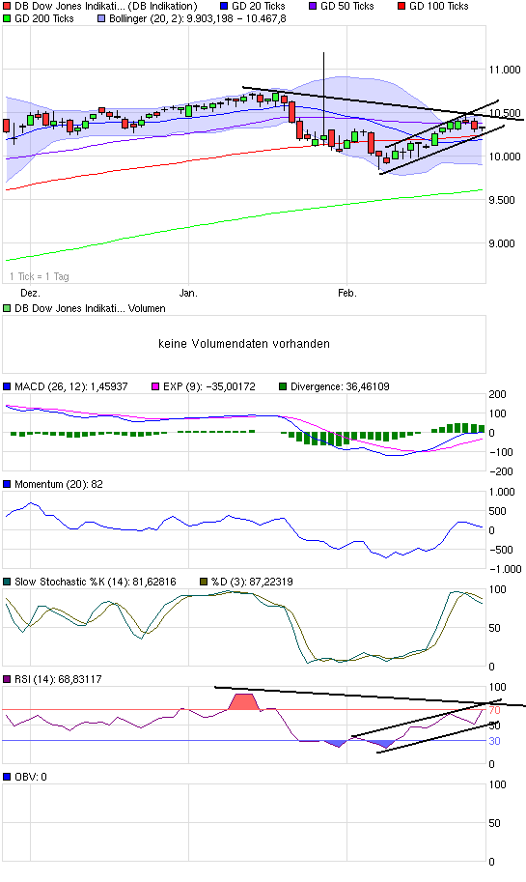Click the magenta EXP (9) swatch
This screenshot has height=882, width=526.
[x=155, y=386]
